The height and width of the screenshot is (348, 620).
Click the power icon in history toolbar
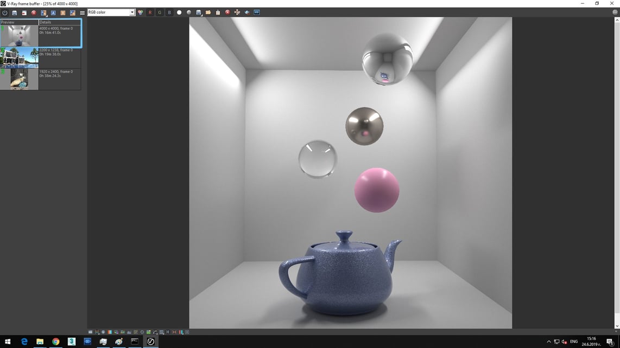click(5, 12)
